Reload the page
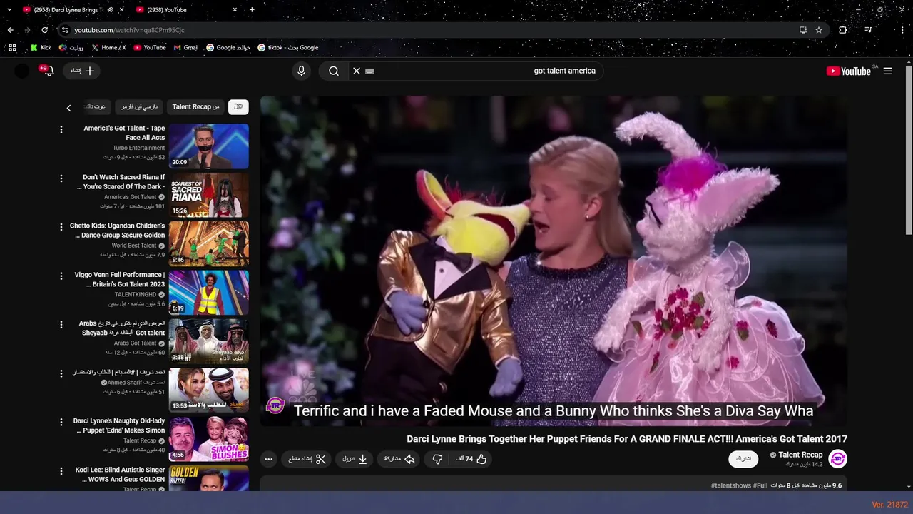This screenshot has width=913, height=514. point(44,30)
